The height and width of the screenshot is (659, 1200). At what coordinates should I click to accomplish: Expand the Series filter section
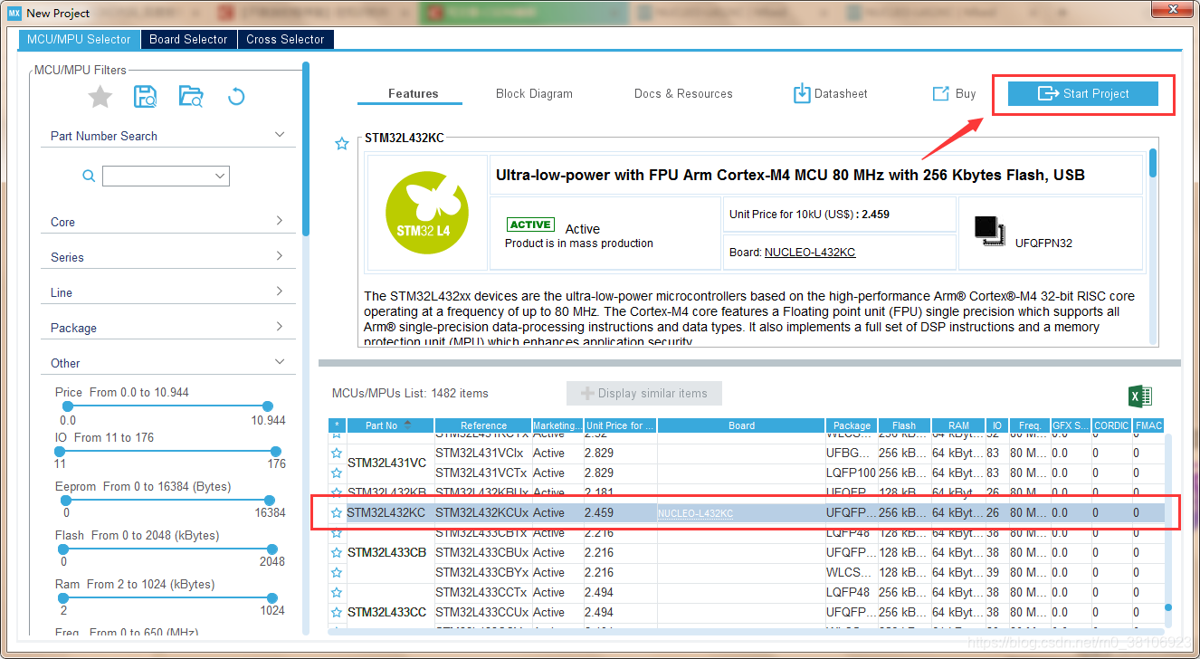280,256
